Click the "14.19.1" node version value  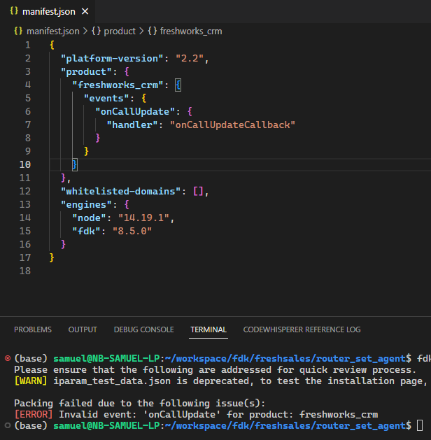point(143,218)
